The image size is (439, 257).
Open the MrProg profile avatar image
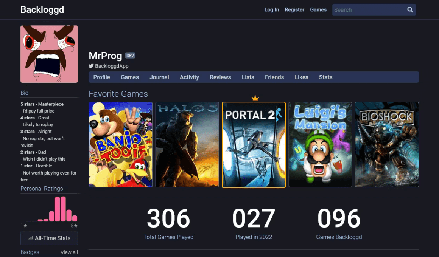pos(49,54)
